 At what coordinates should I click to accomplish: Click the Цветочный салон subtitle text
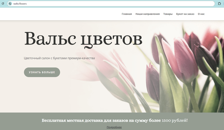pyautogui.click(x=59, y=58)
